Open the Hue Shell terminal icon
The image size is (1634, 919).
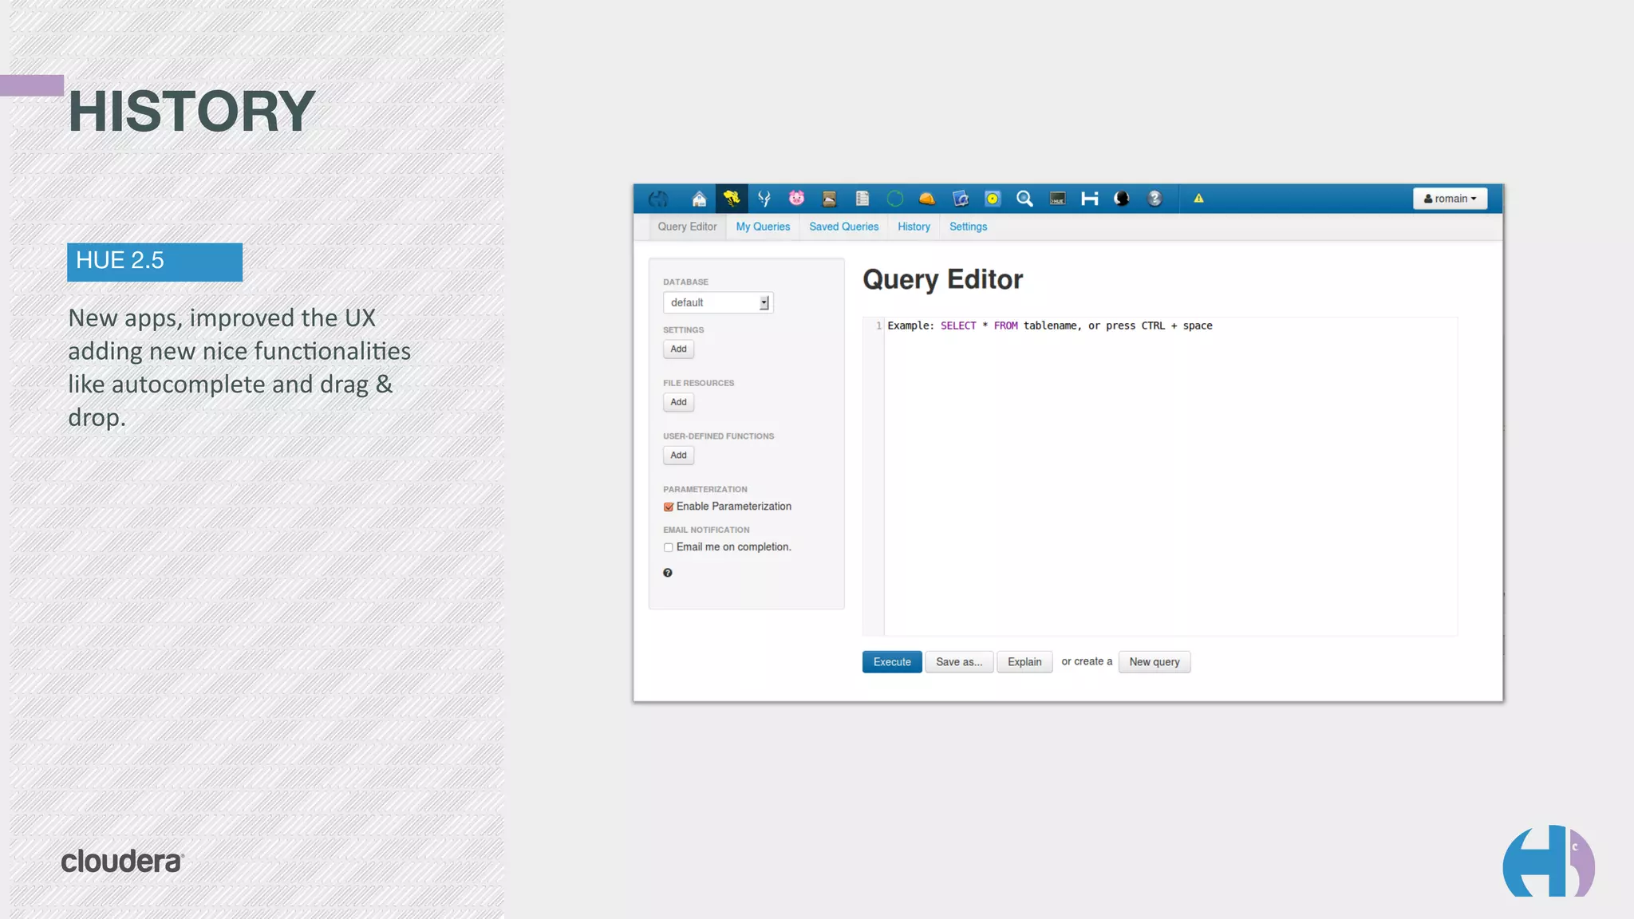pos(1058,199)
